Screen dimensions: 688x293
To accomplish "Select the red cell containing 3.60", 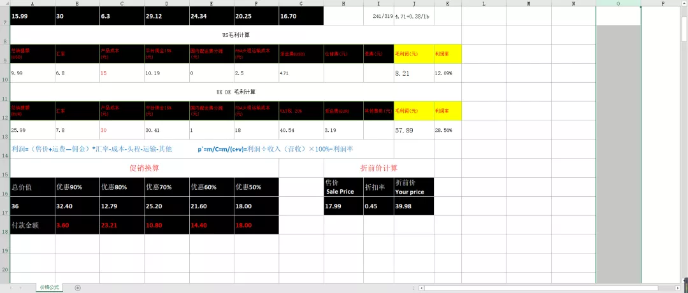I will pos(77,225).
